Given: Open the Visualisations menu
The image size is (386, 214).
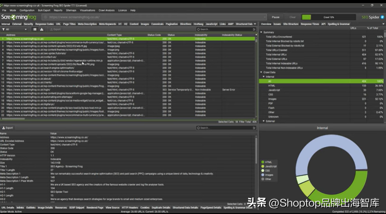Looking at the screenshot, I should 87,10.
